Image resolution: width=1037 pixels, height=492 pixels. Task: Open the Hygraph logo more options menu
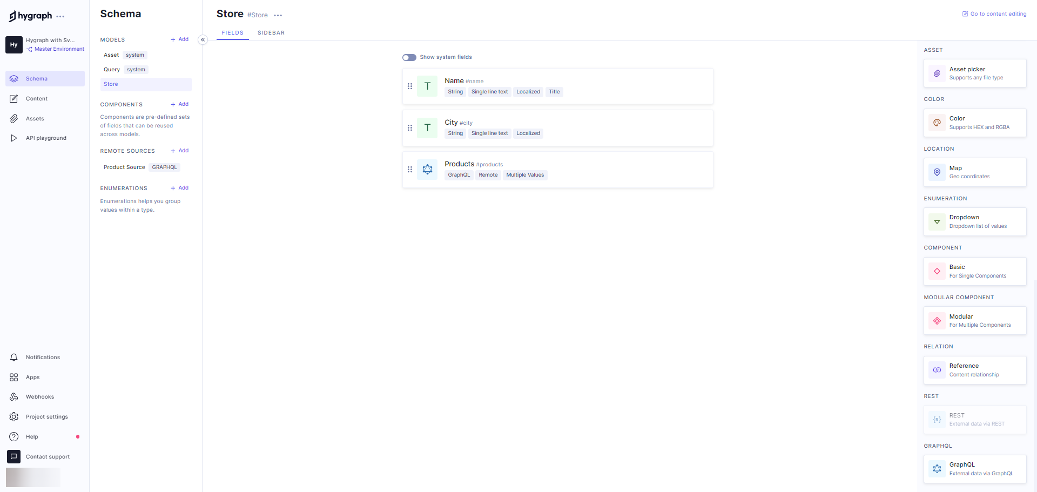coord(60,17)
